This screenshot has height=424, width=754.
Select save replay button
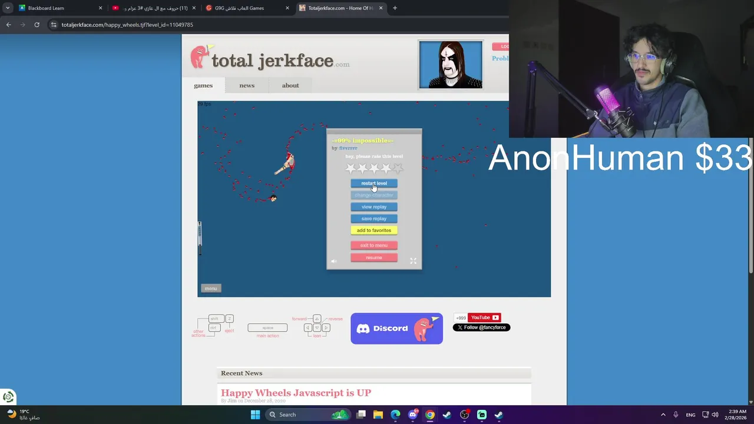click(x=374, y=218)
